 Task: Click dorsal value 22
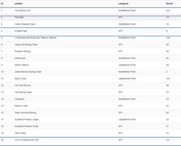point(167,120)
